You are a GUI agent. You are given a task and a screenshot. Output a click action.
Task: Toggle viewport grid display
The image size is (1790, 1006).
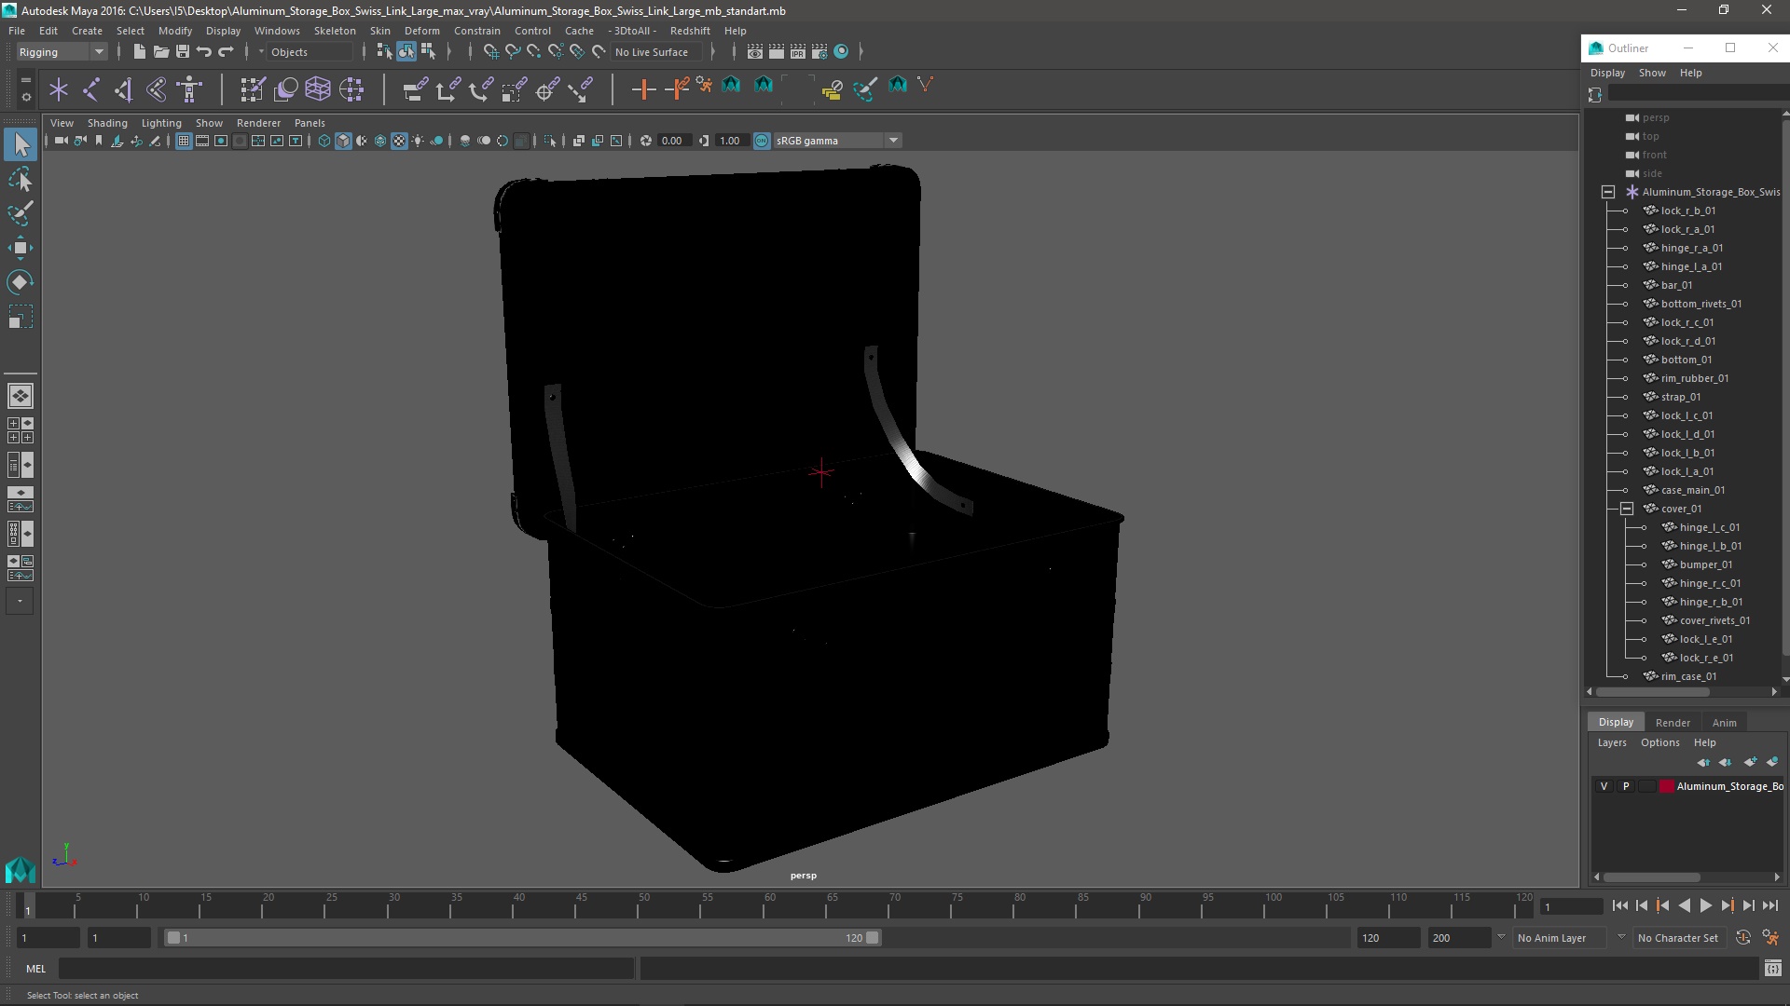click(184, 141)
